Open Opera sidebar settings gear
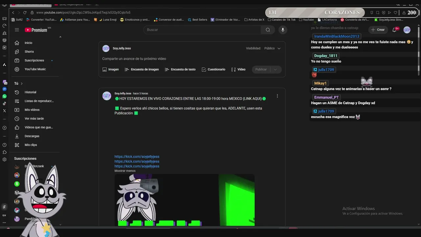 click(x=4, y=159)
